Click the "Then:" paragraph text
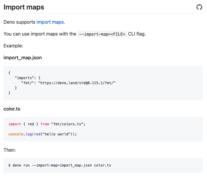207x176 pixels. point(9,150)
